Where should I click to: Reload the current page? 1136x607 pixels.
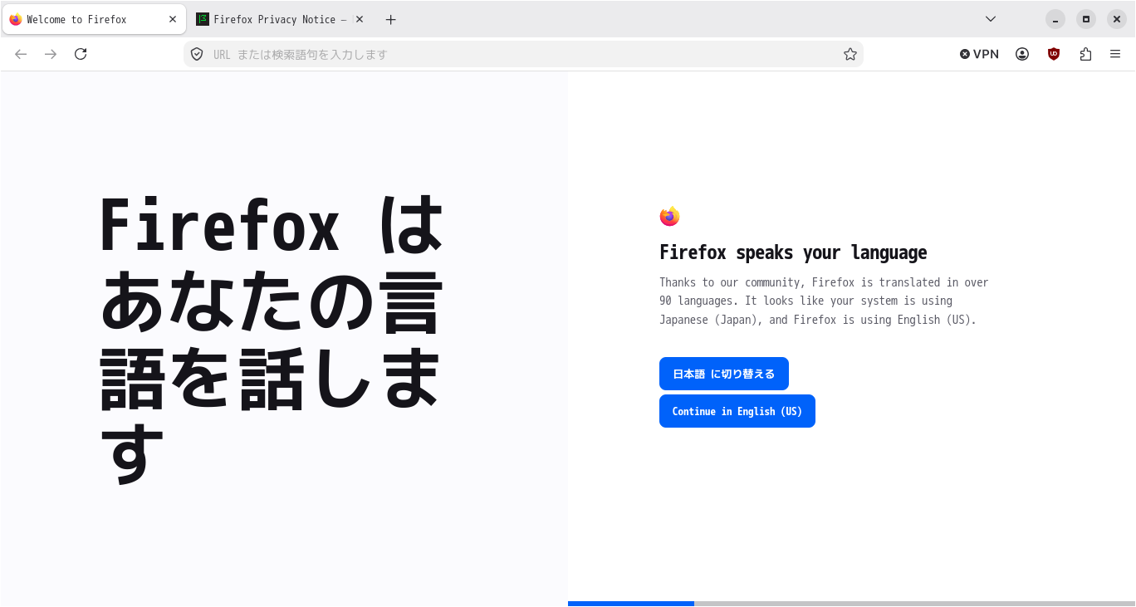81,54
